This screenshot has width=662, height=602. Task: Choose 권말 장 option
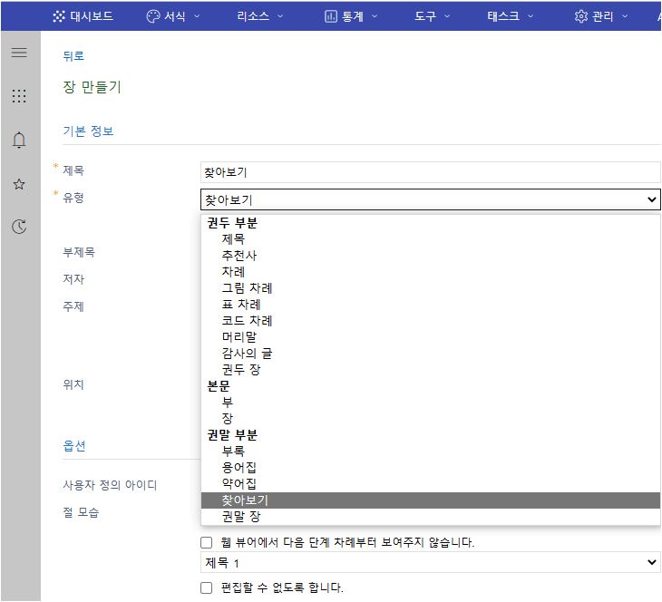click(x=431, y=516)
